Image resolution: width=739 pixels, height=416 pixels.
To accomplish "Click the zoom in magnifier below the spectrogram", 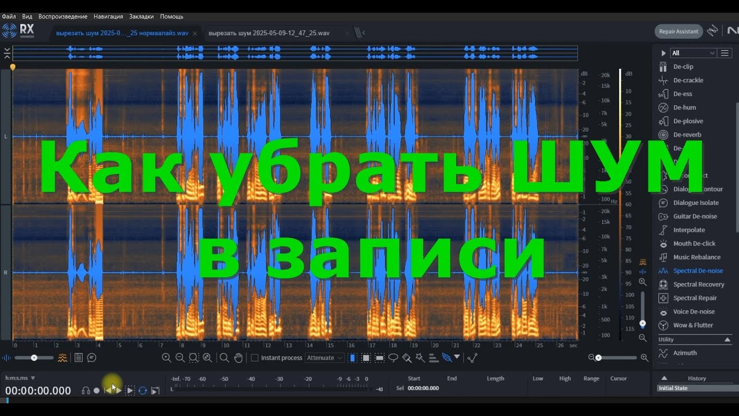I will [166, 358].
